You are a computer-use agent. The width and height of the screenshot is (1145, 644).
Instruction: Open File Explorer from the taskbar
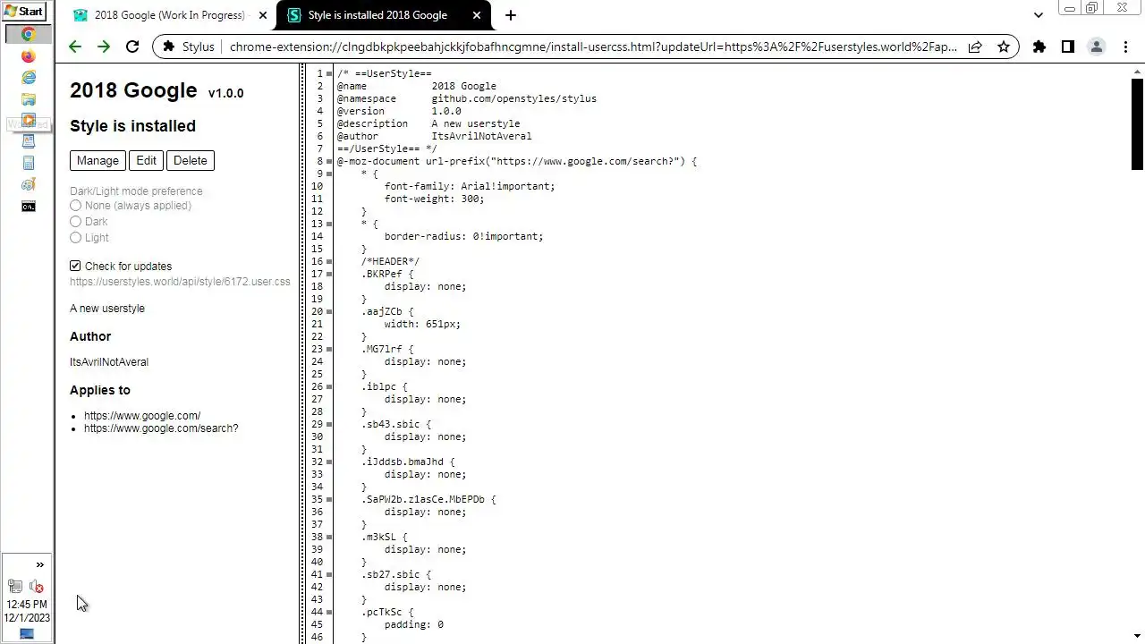(29, 98)
